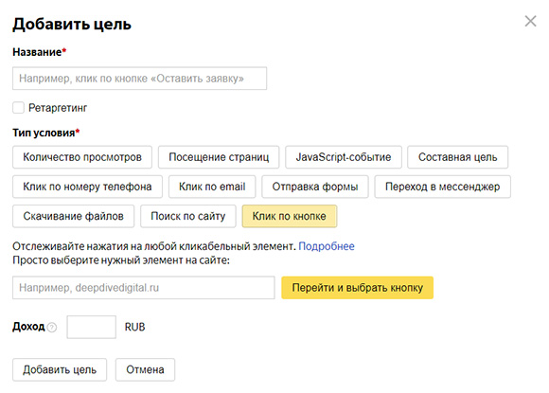Select Клик по номеру телефона option
This screenshot has height=393, width=549.
click(87, 187)
